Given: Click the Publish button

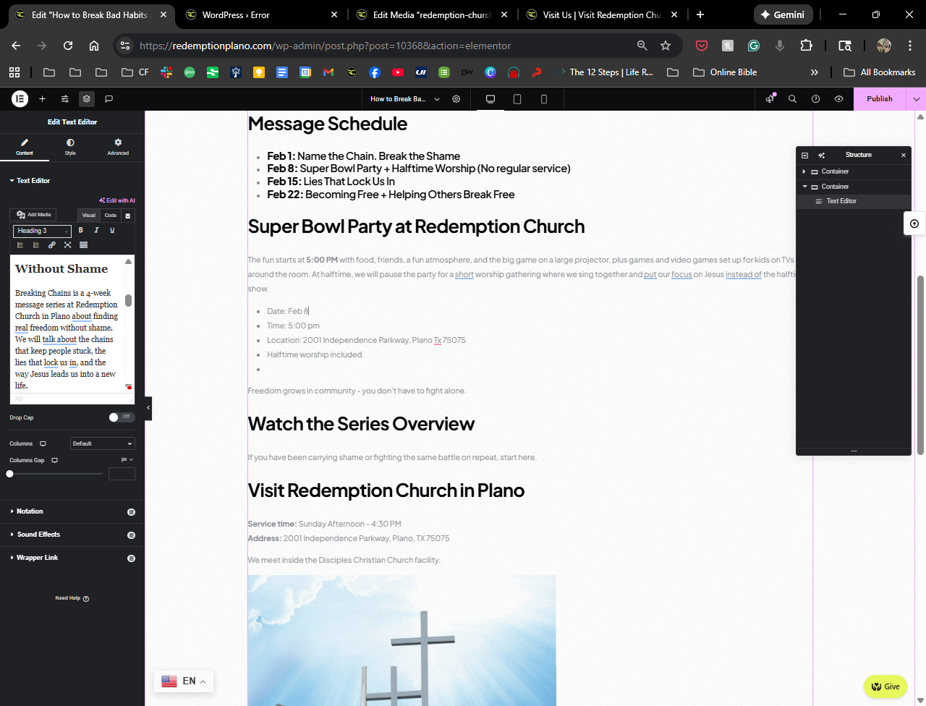Looking at the screenshot, I should coord(879,99).
